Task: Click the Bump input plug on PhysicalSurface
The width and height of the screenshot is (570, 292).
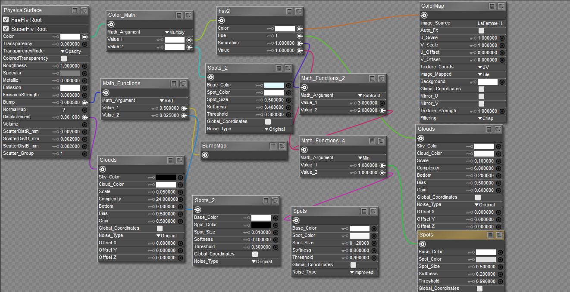Action: click(85, 102)
